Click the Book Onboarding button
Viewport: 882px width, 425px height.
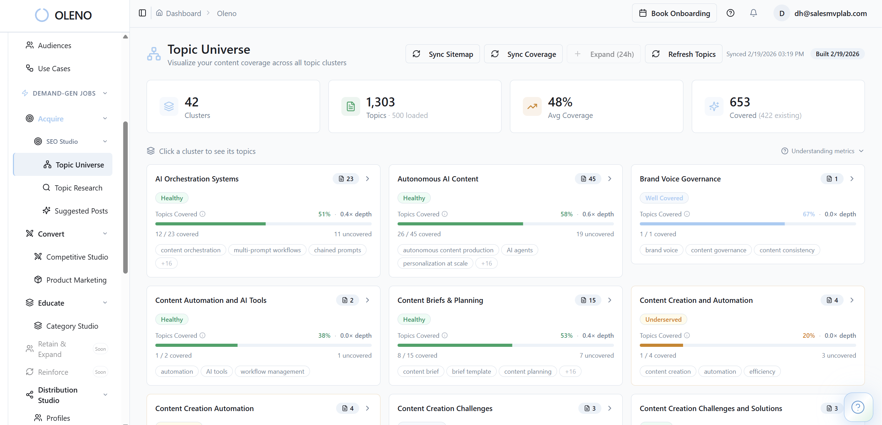(x=674, y=13)
